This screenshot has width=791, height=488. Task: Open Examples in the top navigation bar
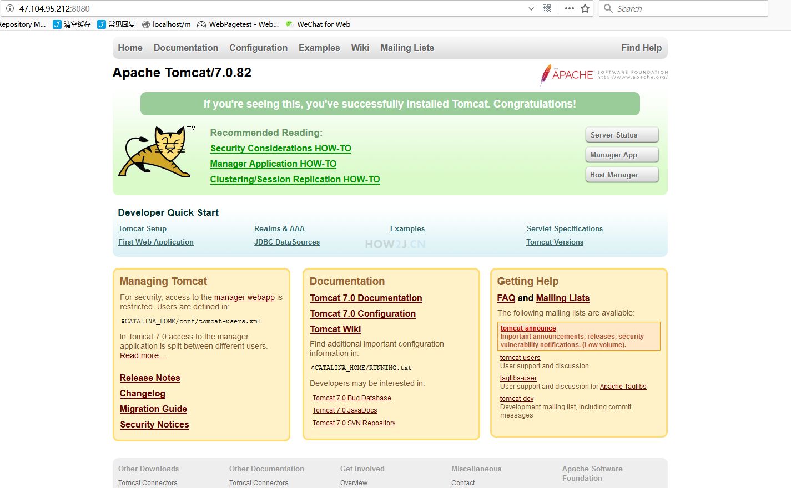point(319,48)
